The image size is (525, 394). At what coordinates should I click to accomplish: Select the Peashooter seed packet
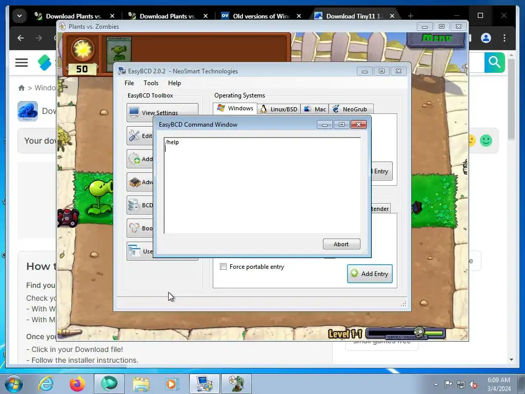(118, 54)
